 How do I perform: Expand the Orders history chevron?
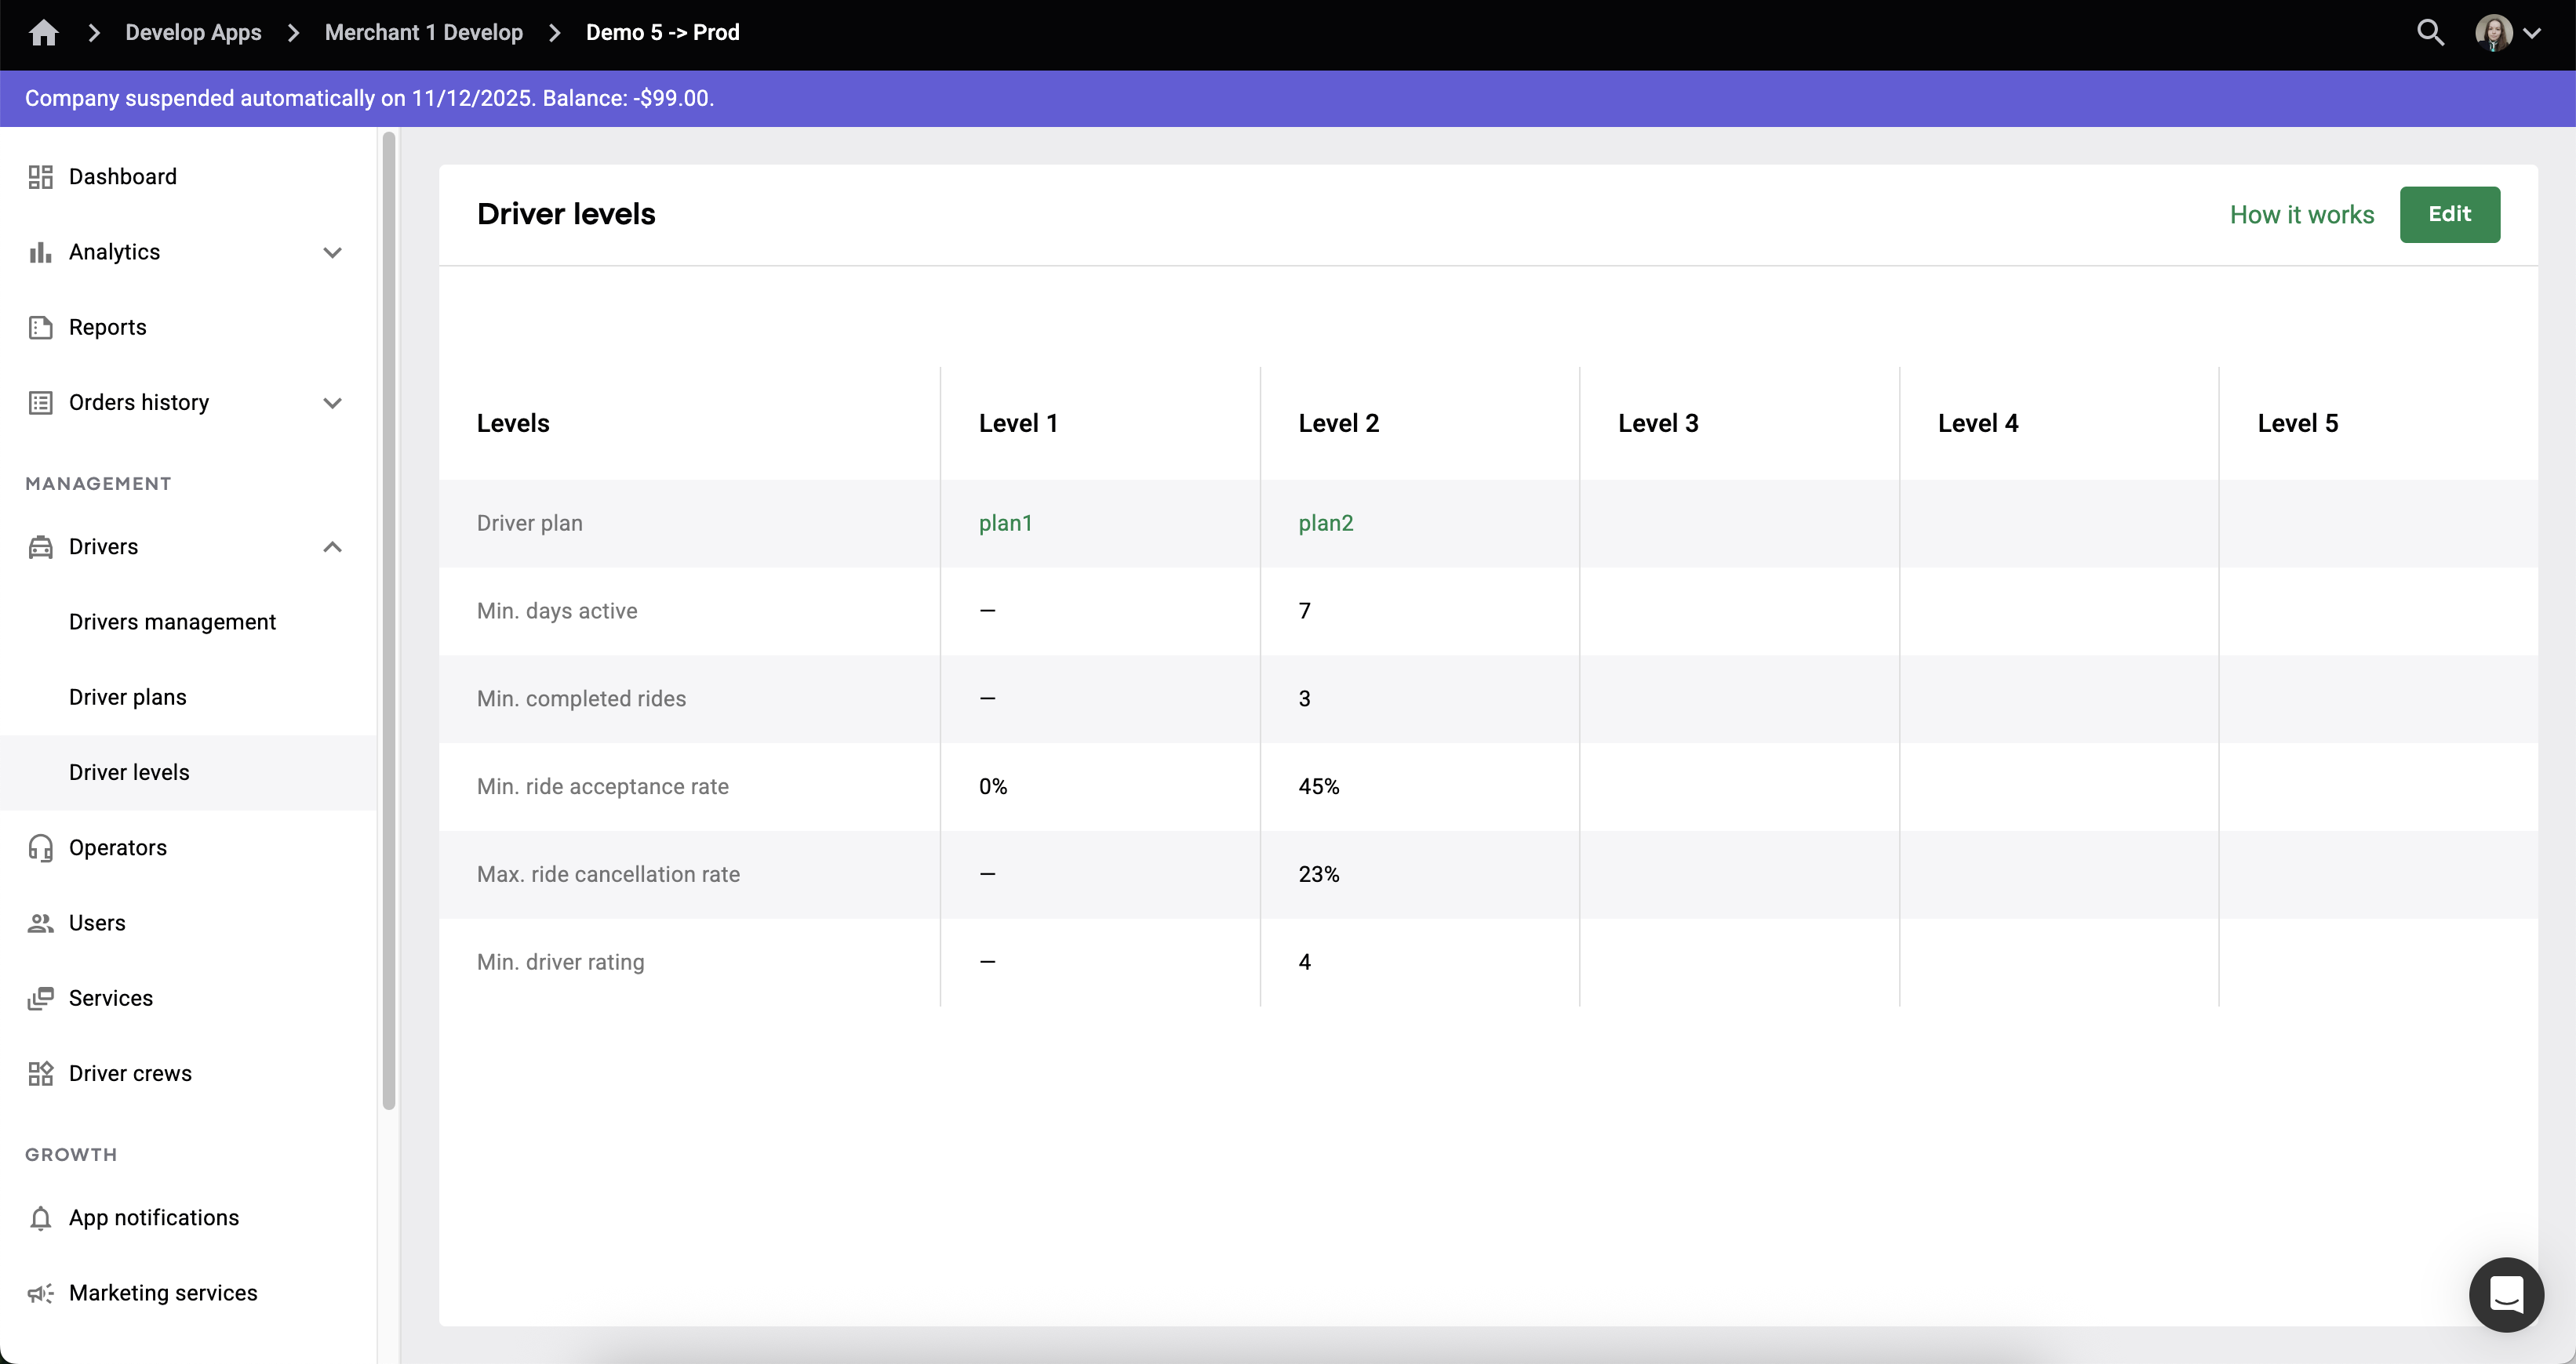(x=333, y=403)
